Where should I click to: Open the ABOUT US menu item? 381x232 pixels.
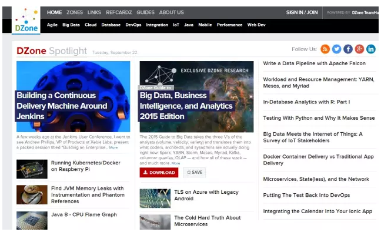pos(171,12)
